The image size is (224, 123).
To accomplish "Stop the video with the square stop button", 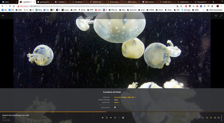I will tap(123, 118).
